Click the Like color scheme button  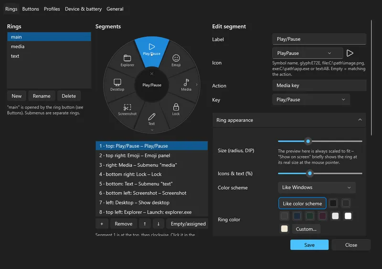pyautogui.click(x=302, y=204)
